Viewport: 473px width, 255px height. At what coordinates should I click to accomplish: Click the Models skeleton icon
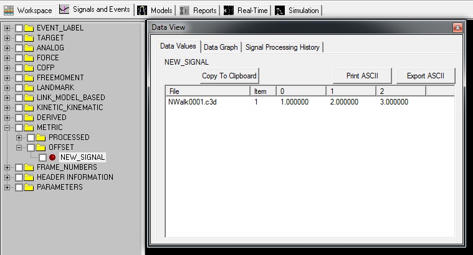coord(142,11)
